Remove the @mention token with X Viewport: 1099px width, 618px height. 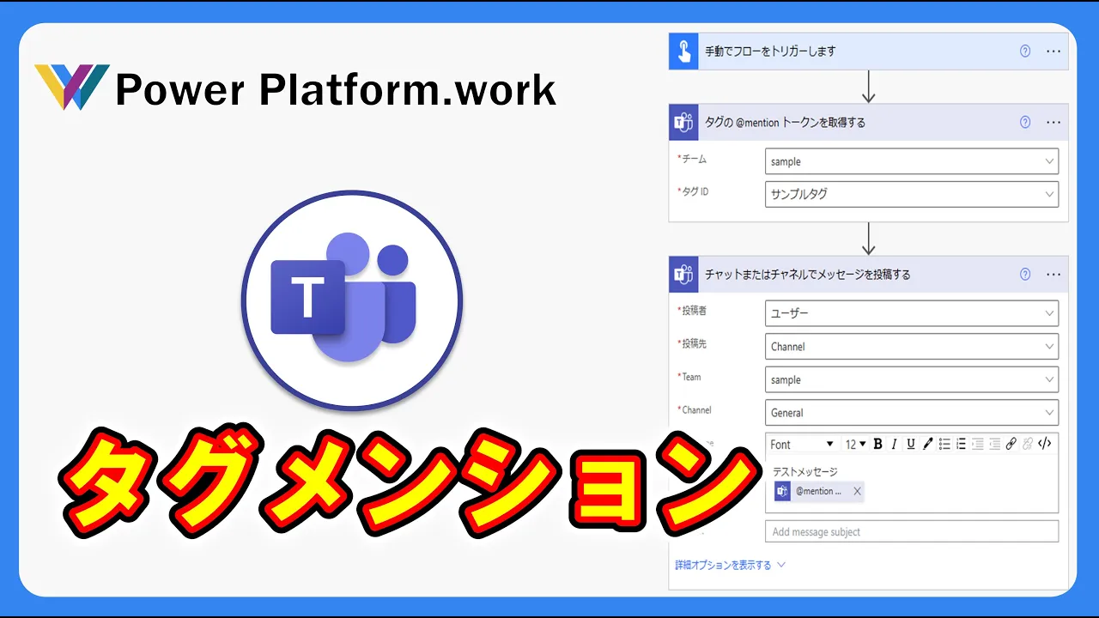pos(857,491)
